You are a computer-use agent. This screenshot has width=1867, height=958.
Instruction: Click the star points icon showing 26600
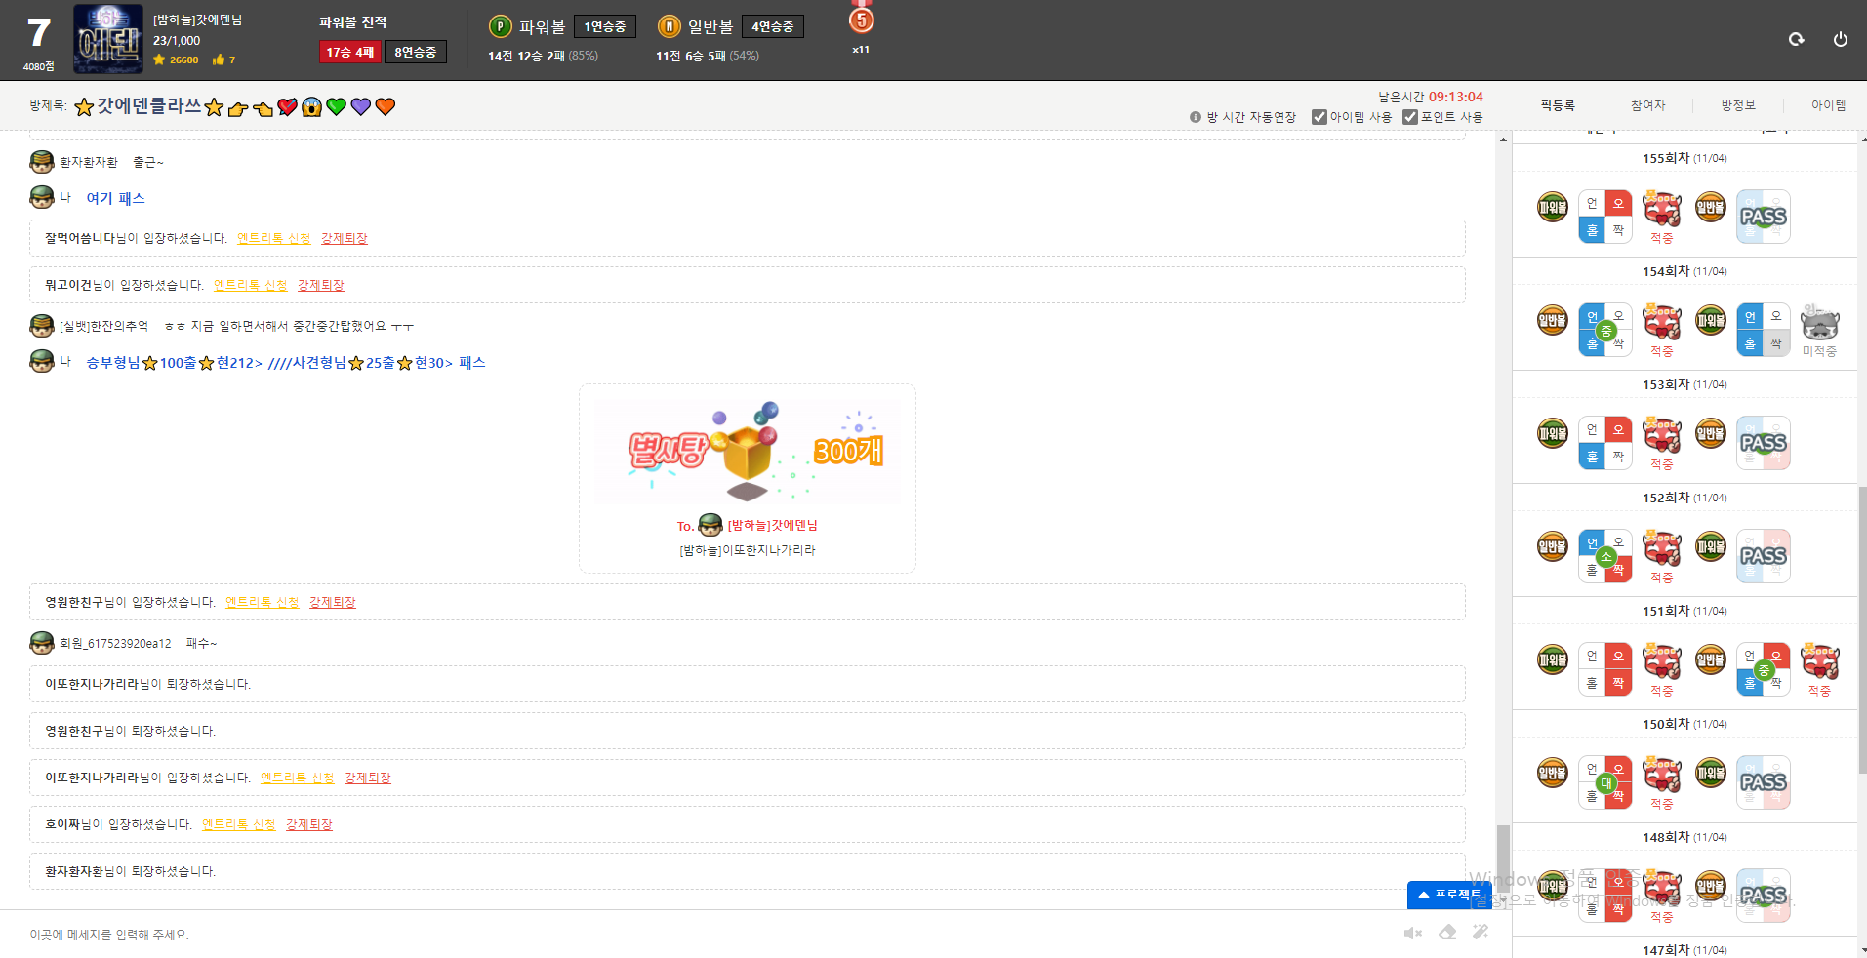click(159, 60)
